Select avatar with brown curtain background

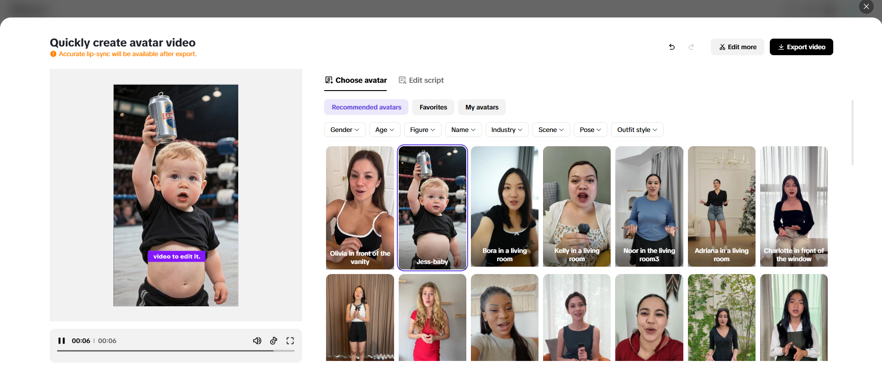[360, 317]
